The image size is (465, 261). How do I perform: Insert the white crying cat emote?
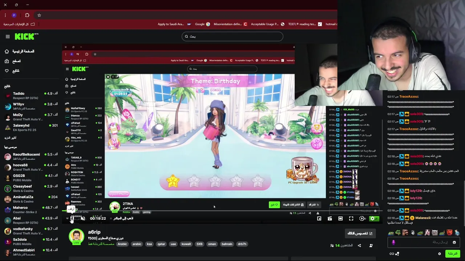coord(435,233)
